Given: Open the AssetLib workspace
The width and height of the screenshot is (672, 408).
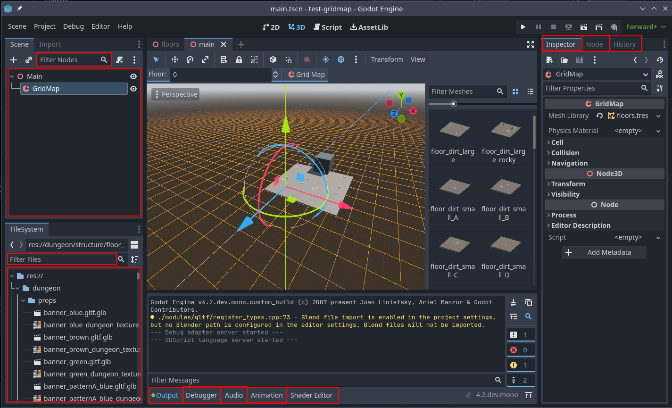Looking at the screenshot, I should tap(369, 27).
